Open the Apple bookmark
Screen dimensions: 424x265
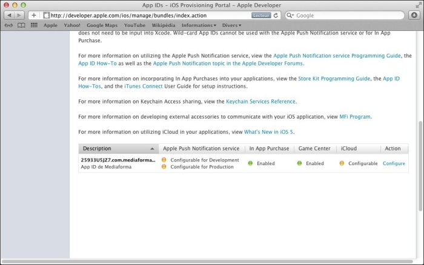pos(50,25)
